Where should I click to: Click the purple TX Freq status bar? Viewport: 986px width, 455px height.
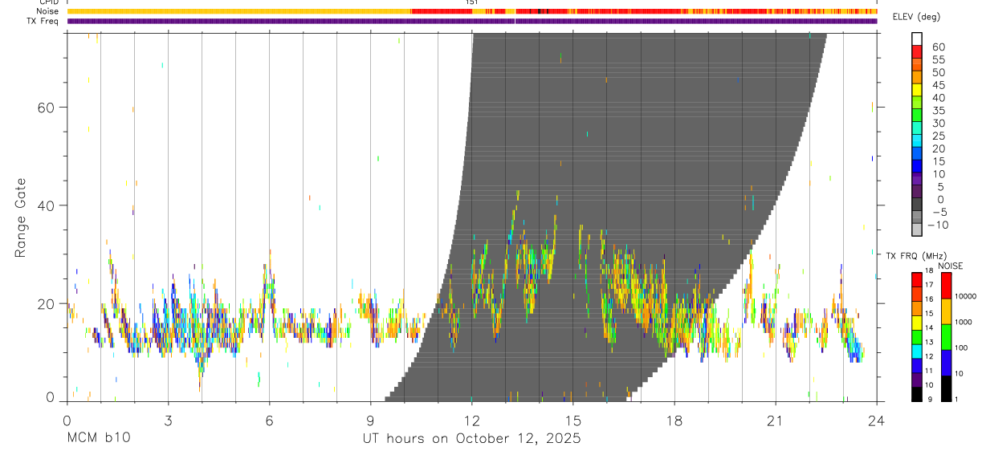(472, 21)
